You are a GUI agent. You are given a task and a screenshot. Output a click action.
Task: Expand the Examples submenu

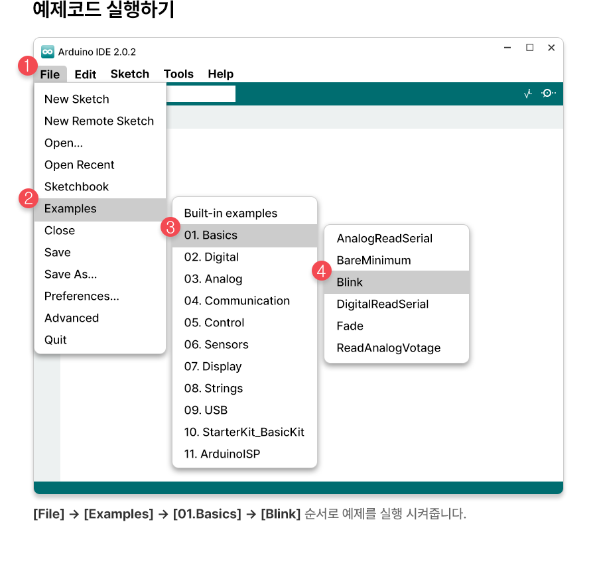70,209
